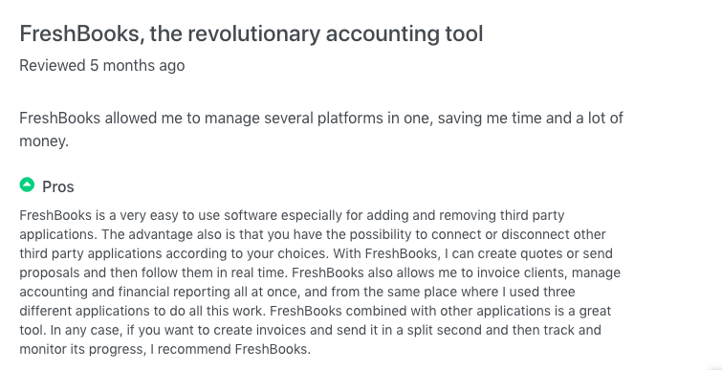Click the green Pros arrow icon
Image resolution: width=722 pixels, height=370 pixels.
pyautogui.click(x=27, y=185)
